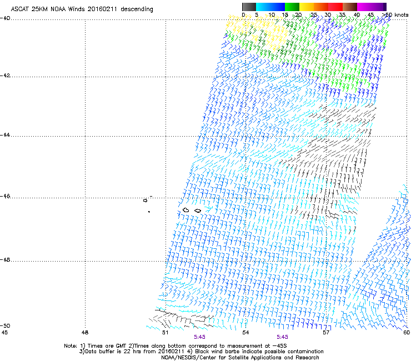Click the Times are GMT note line

[x=175, y=346]
